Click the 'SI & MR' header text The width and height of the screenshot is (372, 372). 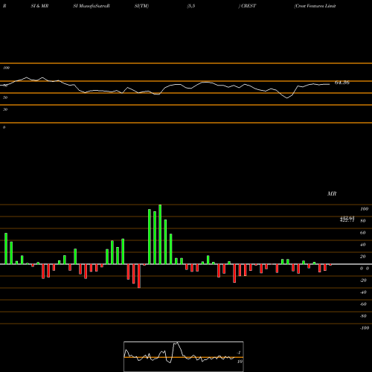[x=39, y=6]
